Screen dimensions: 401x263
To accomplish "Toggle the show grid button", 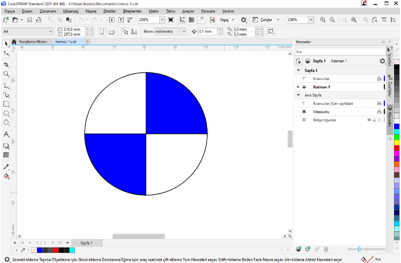I will tap(191, 20).
